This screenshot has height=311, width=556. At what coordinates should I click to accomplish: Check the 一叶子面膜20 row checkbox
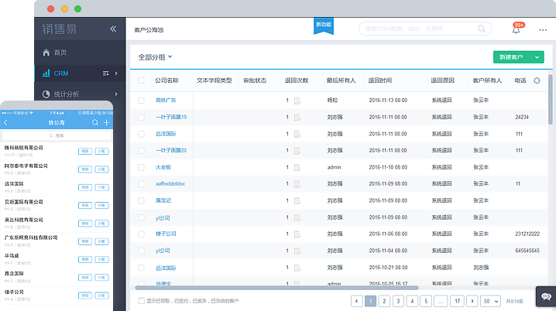(141, 151)
